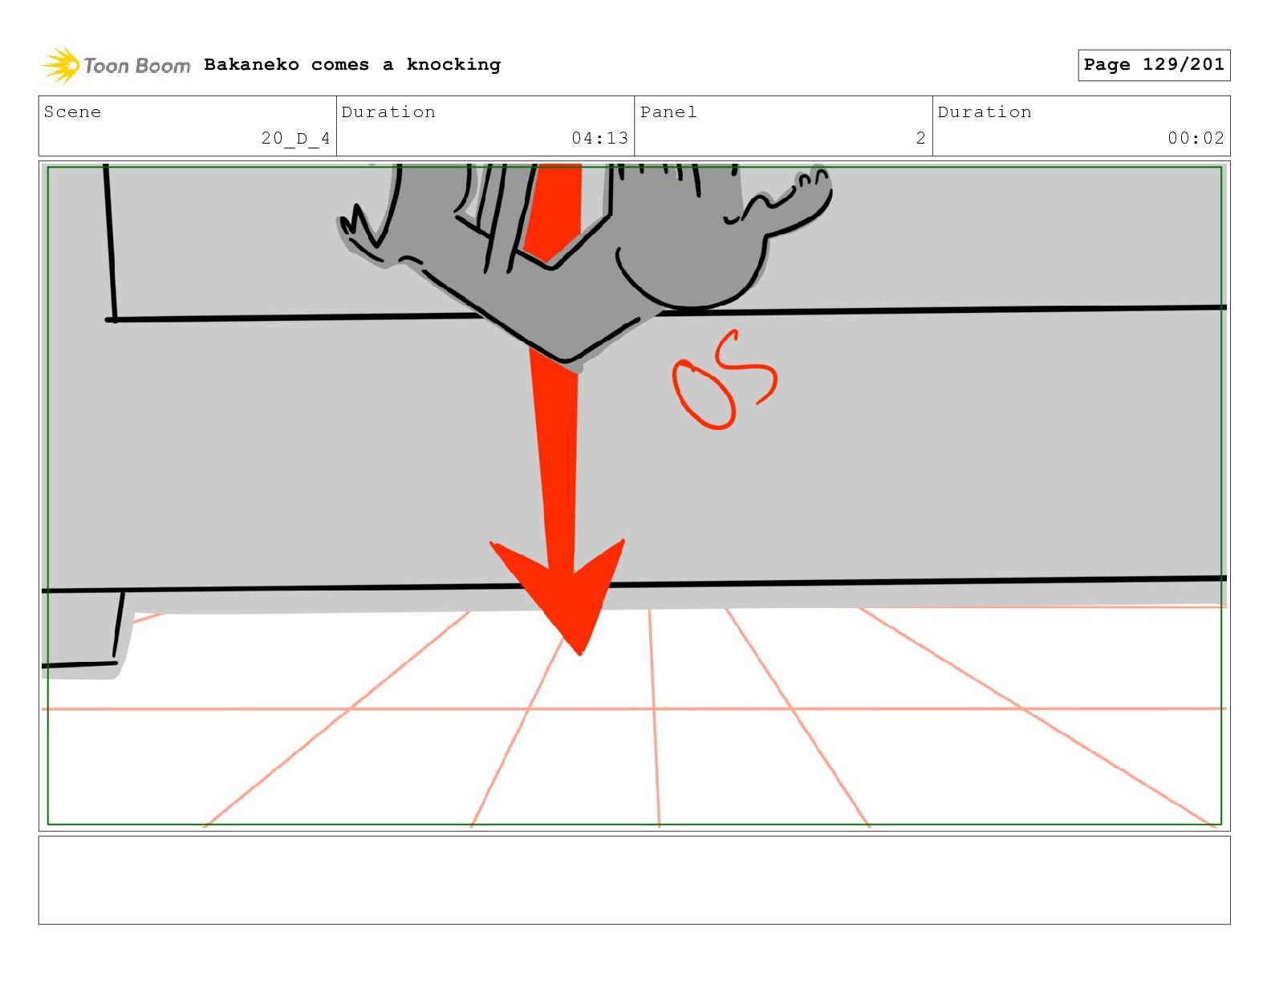Click the Toon Boom logo
1271x982 pixels.
[x=116, y=65]
